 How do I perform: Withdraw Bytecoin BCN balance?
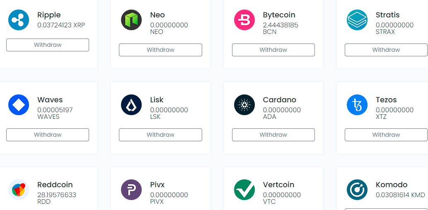(273, 50)
